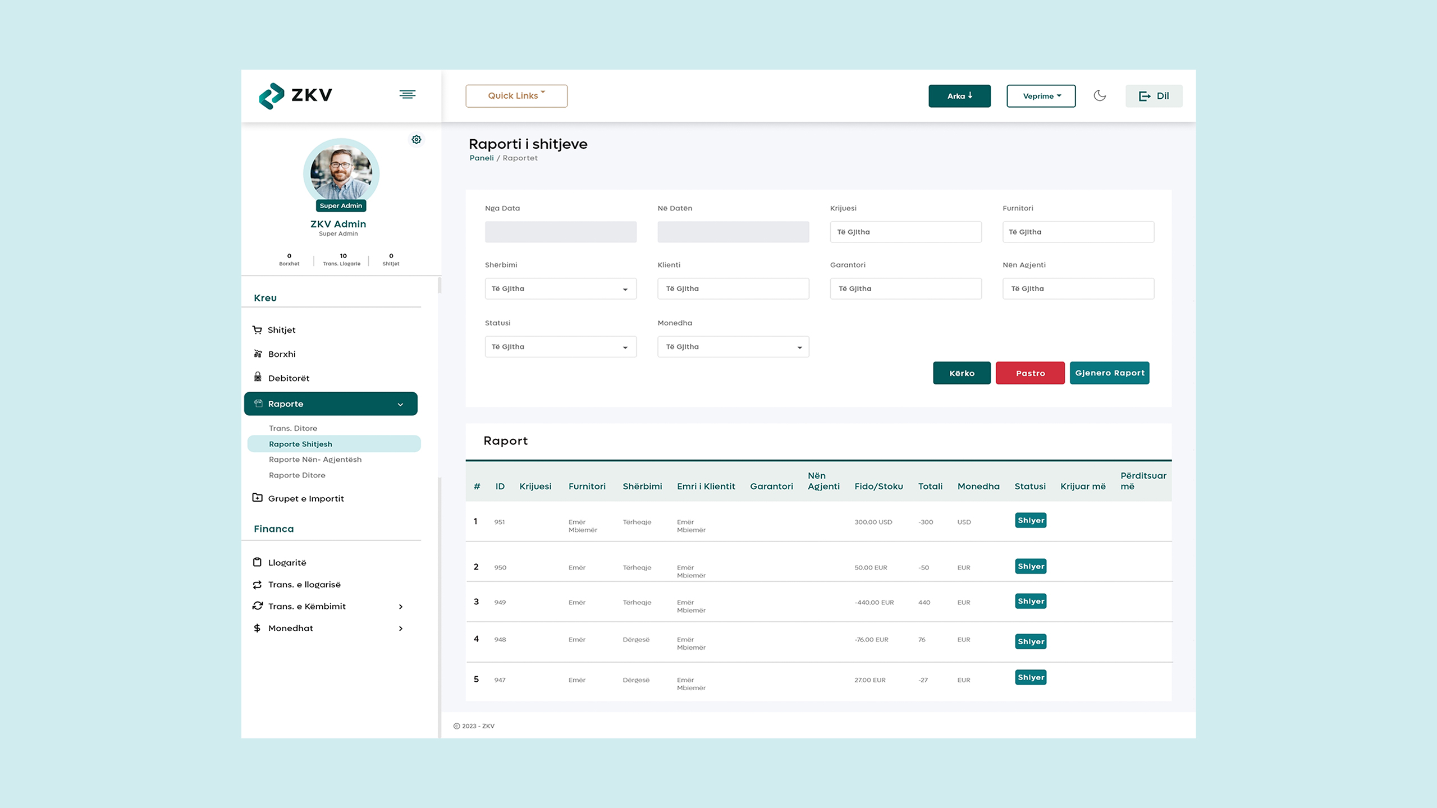Collapse the Raporte menu section
The height and width of the screenshot is (808, 1437).
(400, 404)
